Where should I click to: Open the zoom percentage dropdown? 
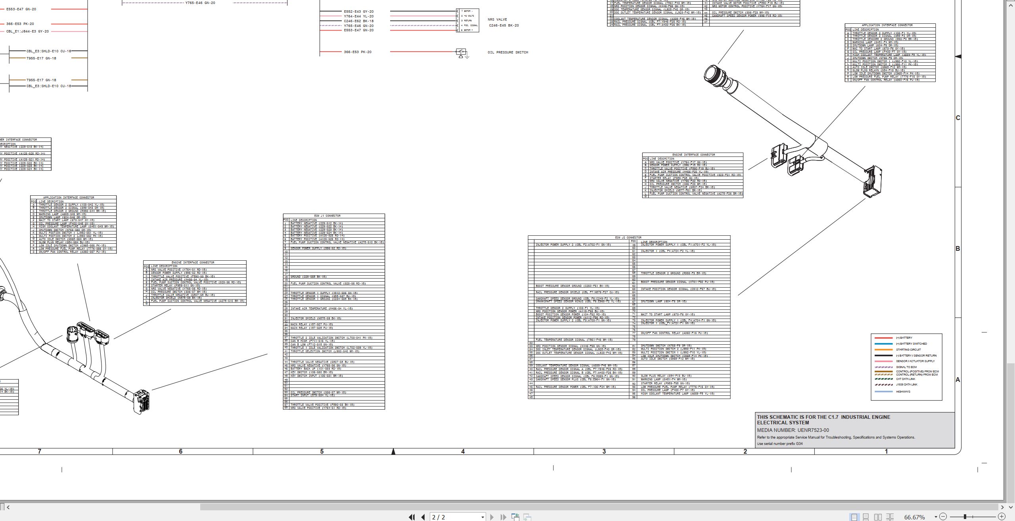936,517
